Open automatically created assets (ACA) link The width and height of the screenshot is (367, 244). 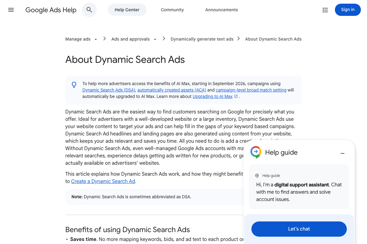point(172,90)
